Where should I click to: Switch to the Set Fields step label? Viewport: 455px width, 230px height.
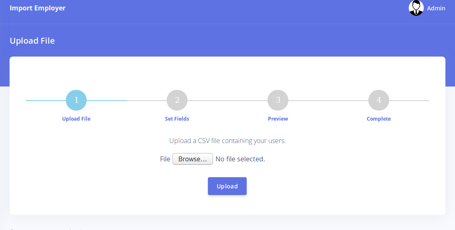(x=177, y=119)
